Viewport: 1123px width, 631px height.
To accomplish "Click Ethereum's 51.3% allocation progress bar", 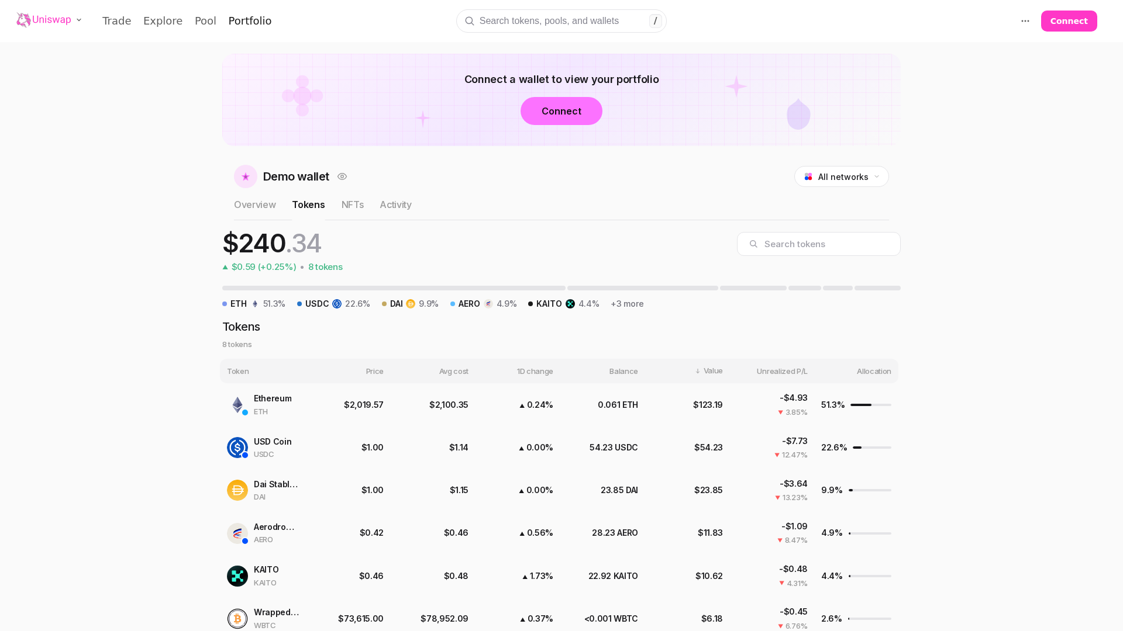I will pos(871,405).
